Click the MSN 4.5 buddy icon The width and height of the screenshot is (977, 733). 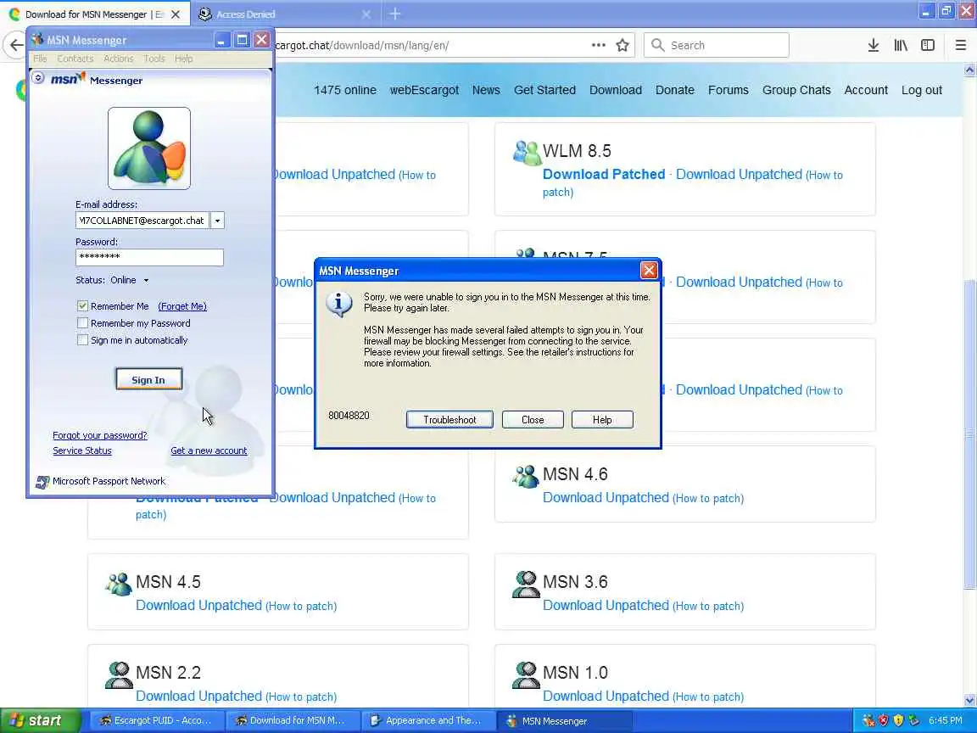click(119, 584)
